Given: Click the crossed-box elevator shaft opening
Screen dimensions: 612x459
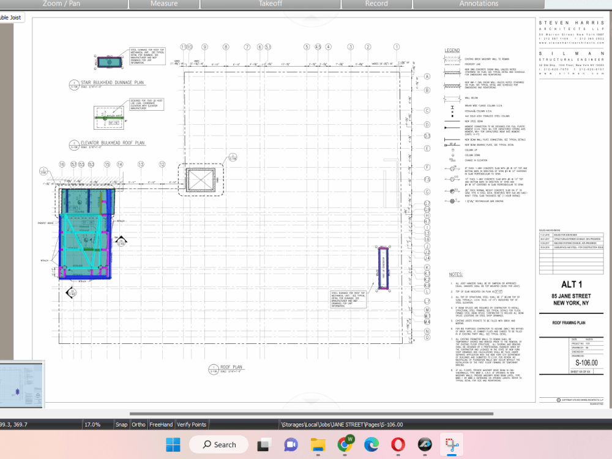Looking at the screenshot, I should (x=201, y=180).
